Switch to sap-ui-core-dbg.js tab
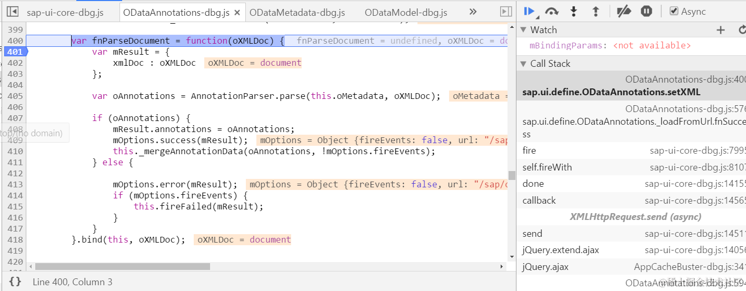This screenshot has width=746, height=291. (65, 12)
